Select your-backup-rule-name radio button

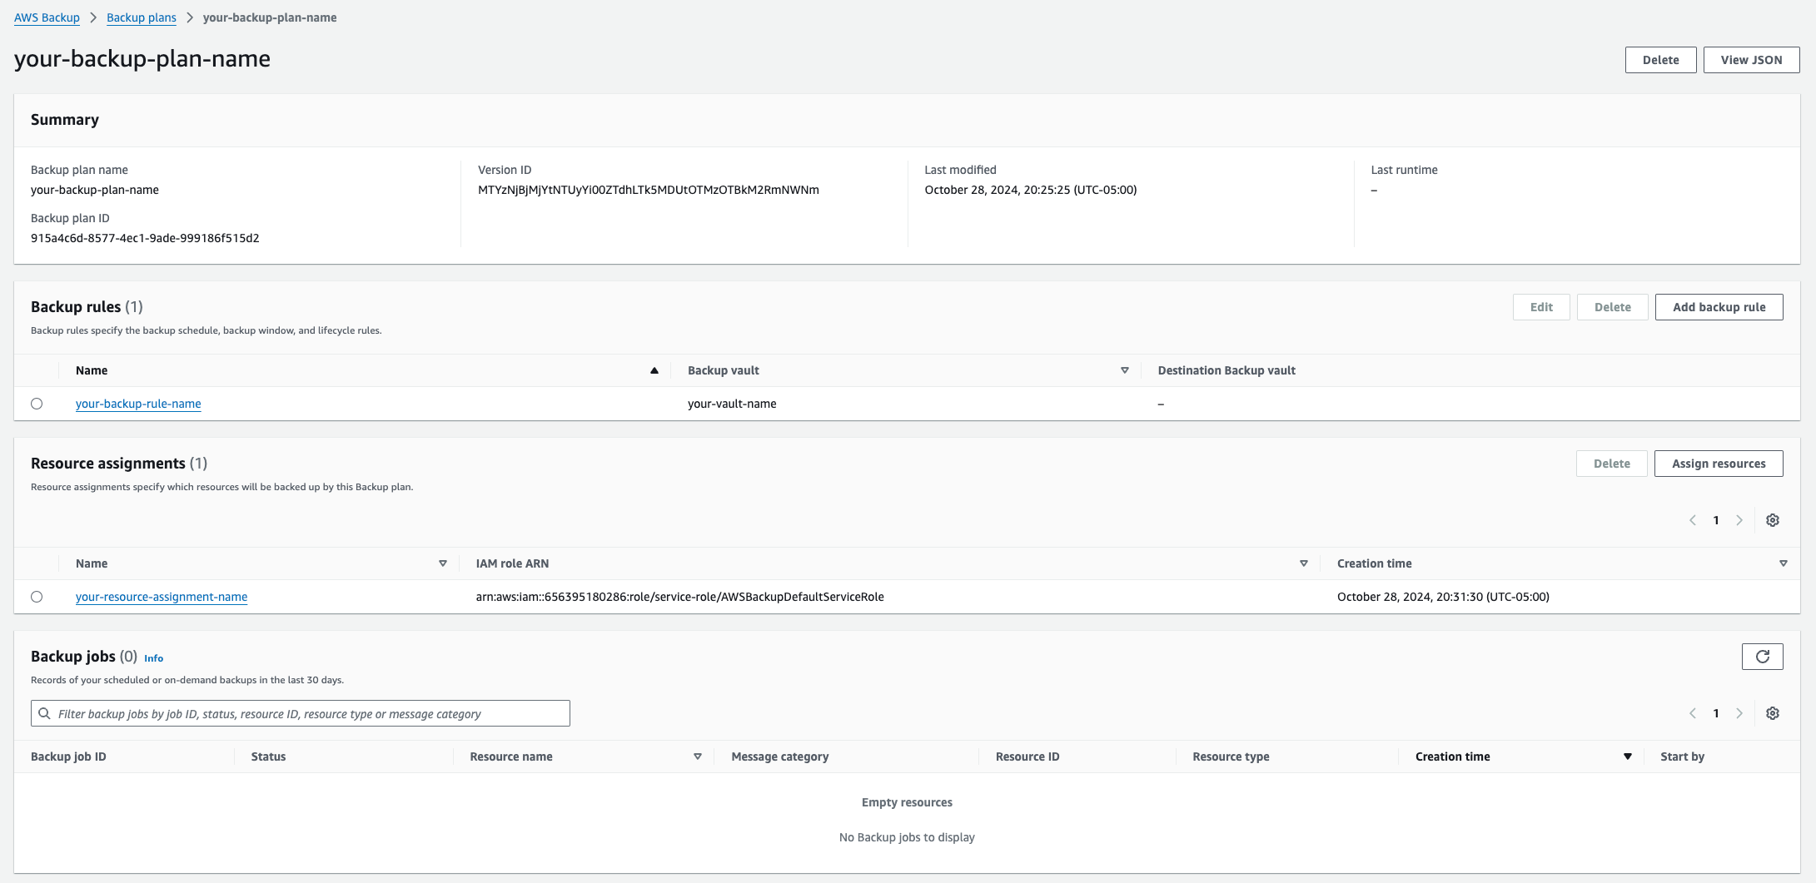pyautogui.click(x=37, y=404)
